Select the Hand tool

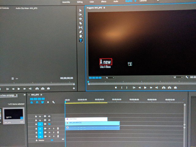point(81,36)
